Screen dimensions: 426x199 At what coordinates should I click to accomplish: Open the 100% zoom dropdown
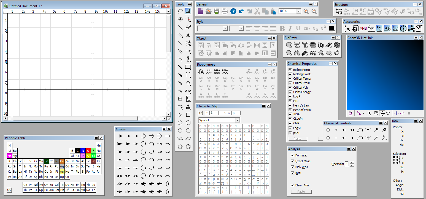pos(299,11)
